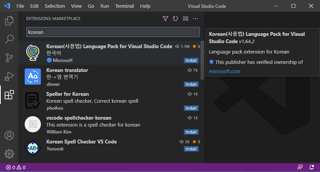The image size is (320, 172).
Task: Click the feedback icon in status bar
Action: 300,167
